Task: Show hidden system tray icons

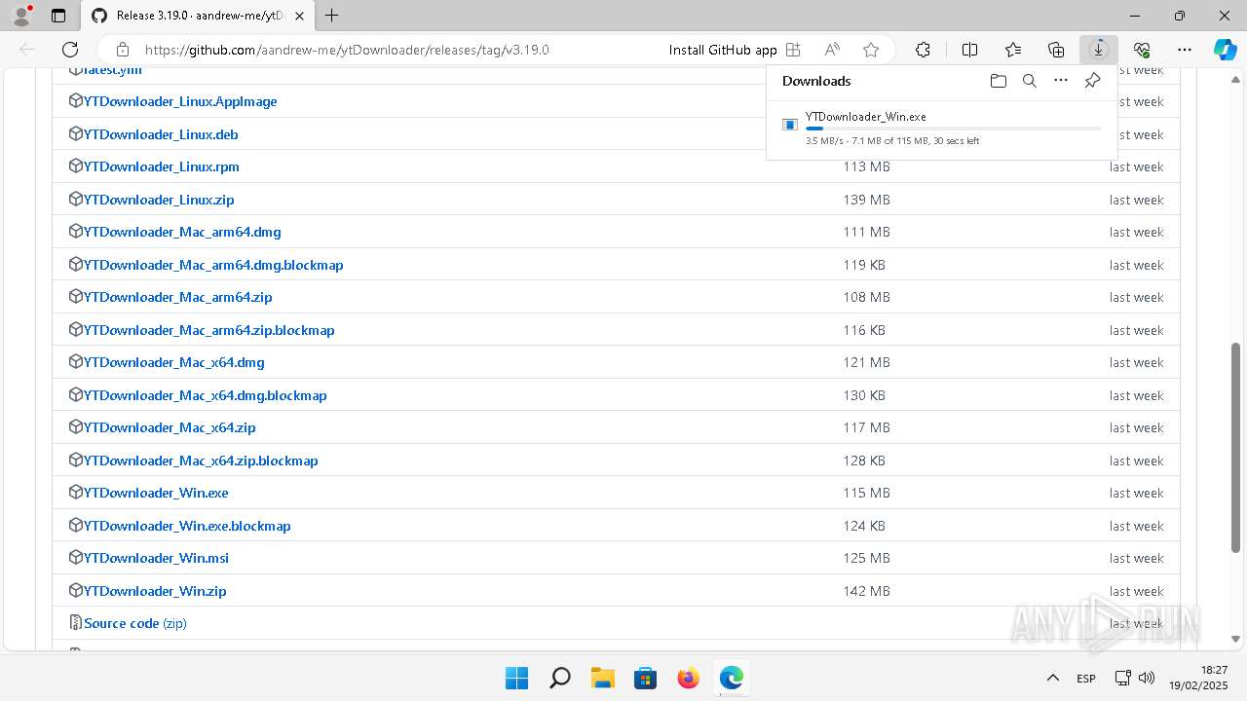Action: point(1052,678)
